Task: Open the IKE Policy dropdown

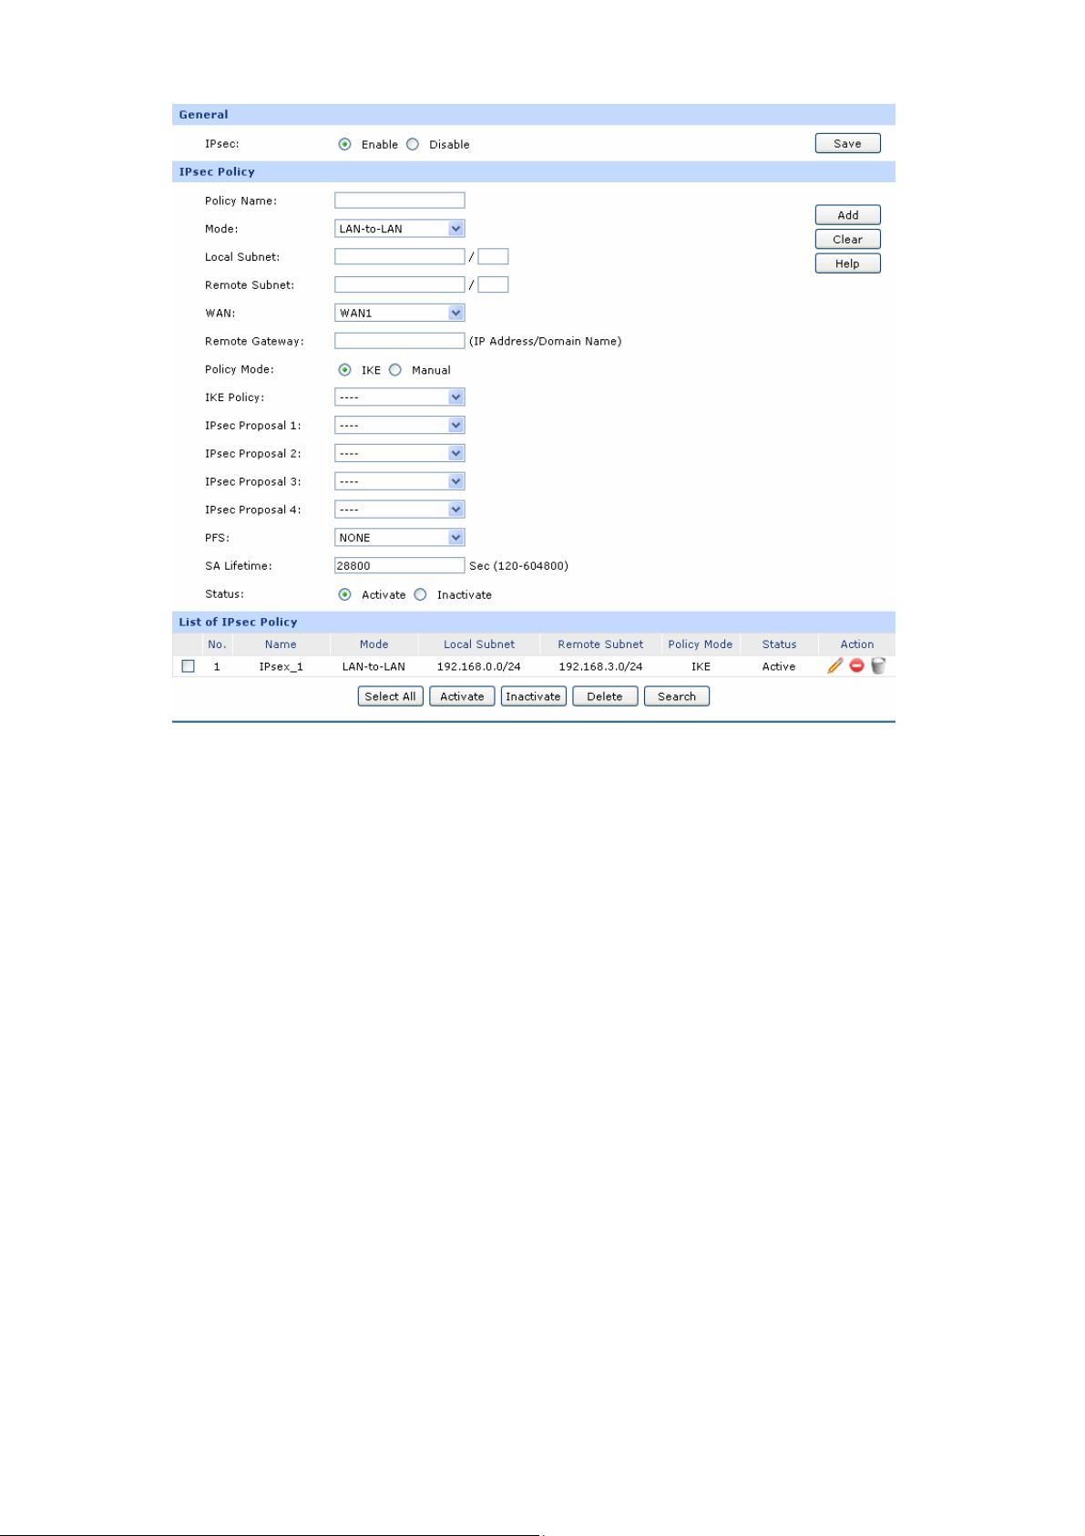Action: click(399, 397)
